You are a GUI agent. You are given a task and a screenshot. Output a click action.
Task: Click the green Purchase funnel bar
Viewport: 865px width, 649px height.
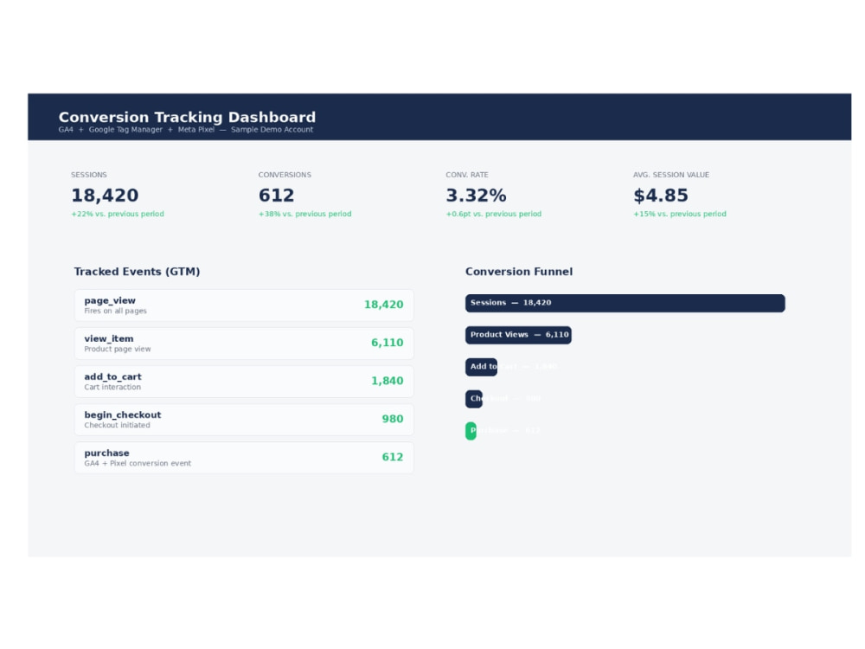[471, 431]
